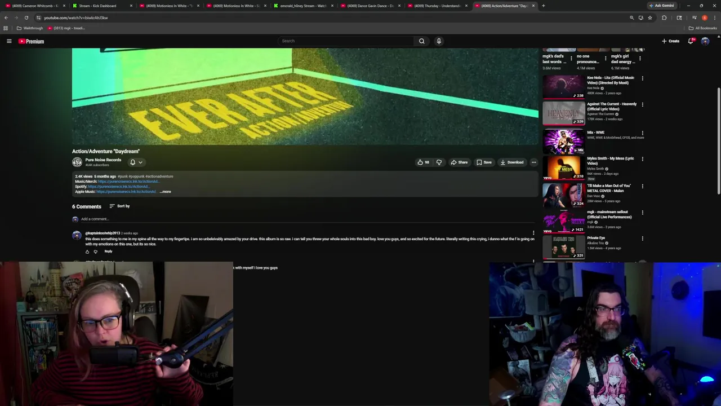The height and width of the screenshot is (406, 721).
Task: Open subscription notification bell dropdown
Action: (136, 162)
